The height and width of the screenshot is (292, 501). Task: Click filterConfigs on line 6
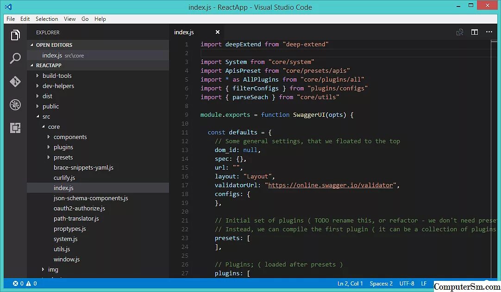pyautogui.click(x=255, y=88)
